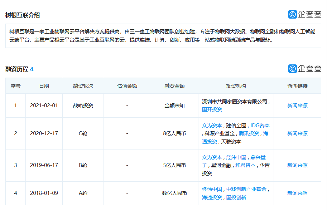The height and width of the screenshot is (211, 327).
Task: Click the 日期 column header
Action: pos(44,86)
